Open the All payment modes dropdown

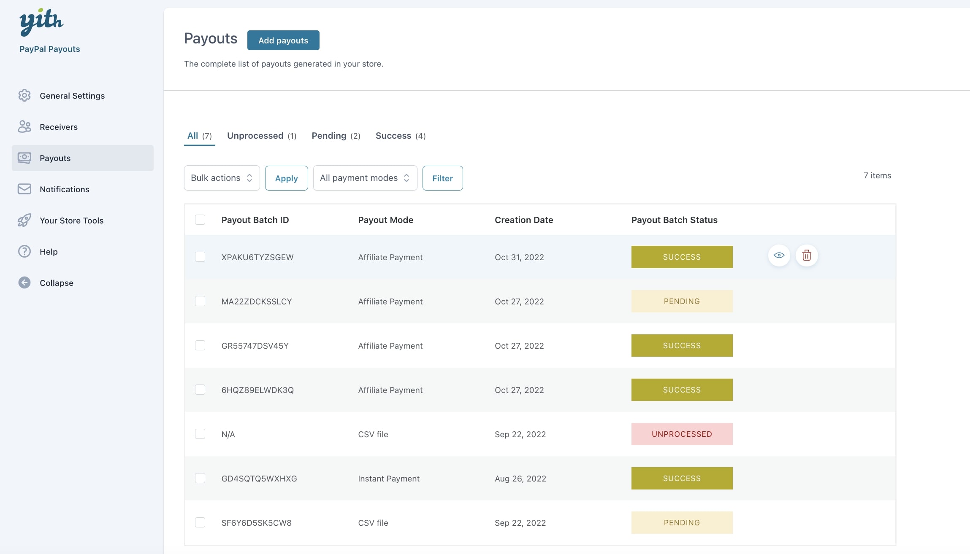pos(365,178)
